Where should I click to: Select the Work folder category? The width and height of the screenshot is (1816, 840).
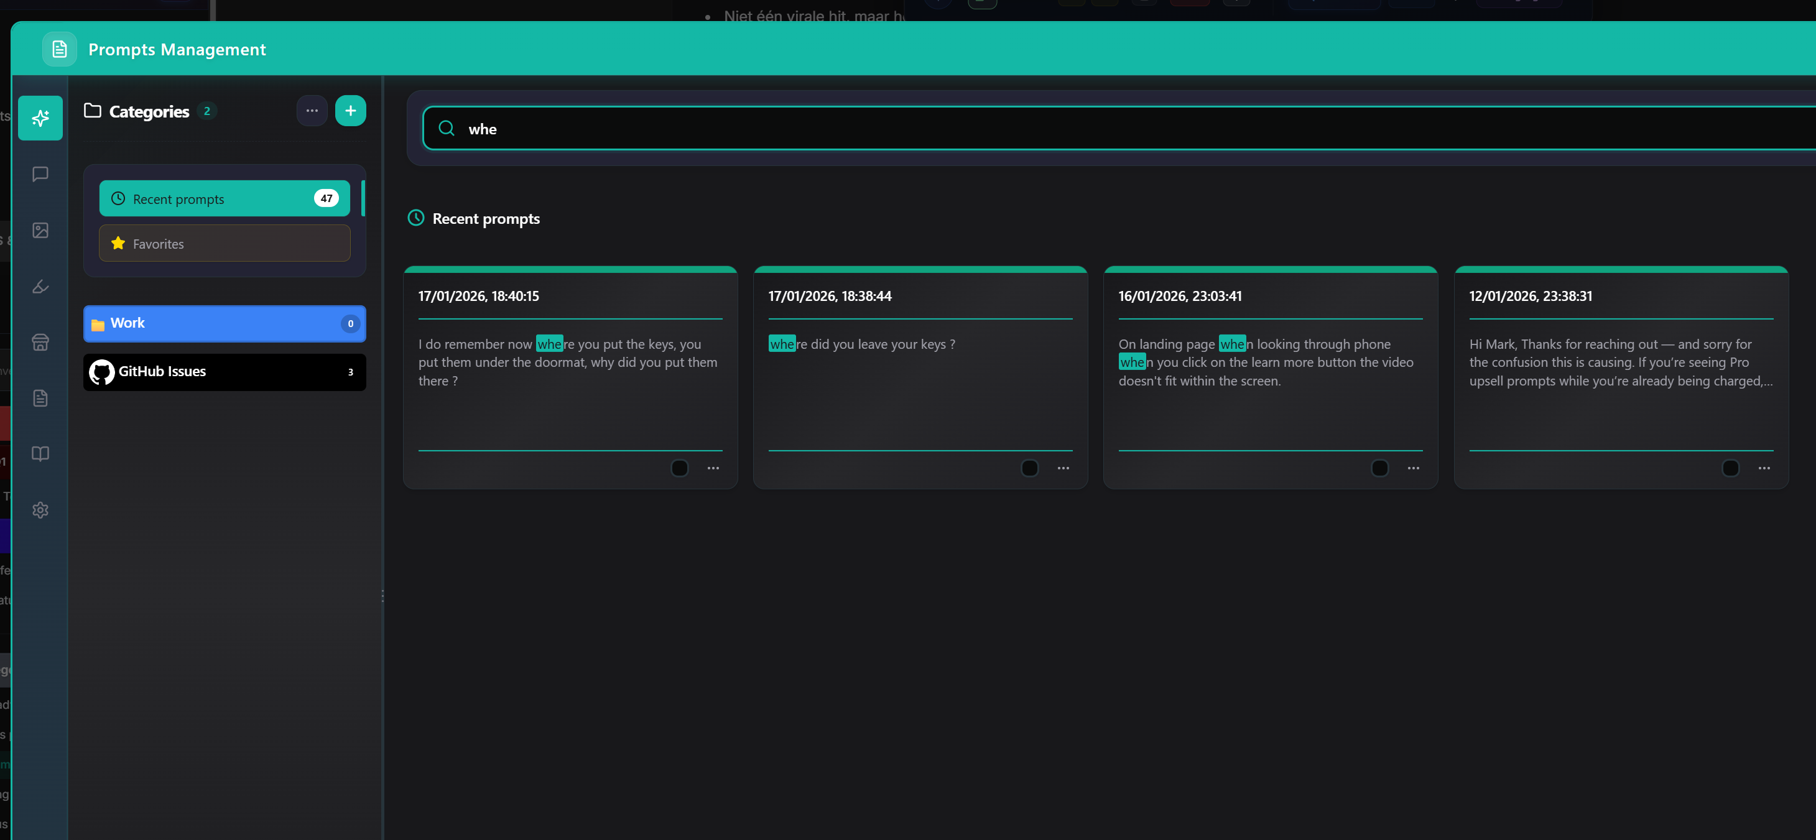pyautogui.click(x=224, y=323)
